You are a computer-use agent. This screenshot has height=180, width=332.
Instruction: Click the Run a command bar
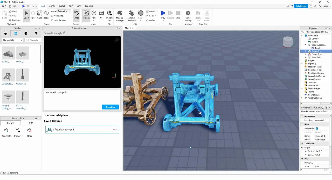click(x=166, y=173)
